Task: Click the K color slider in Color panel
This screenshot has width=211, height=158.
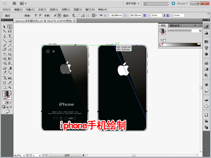Action: click(x=180, y=30)
